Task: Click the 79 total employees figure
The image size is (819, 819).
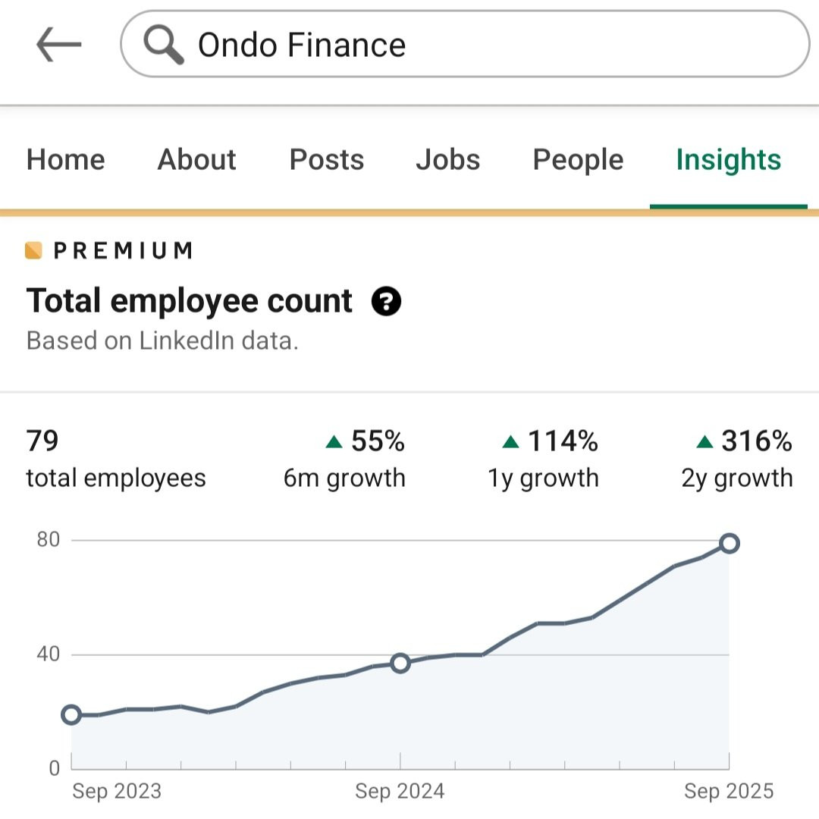Action: pos(42,441)
